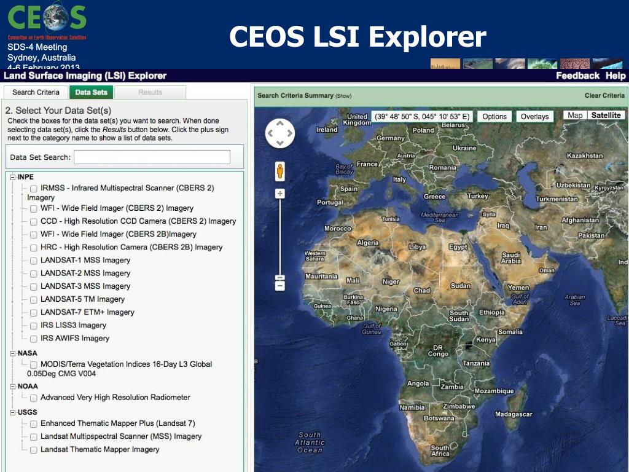This screenshot has height=472, width=629.
Task: Open the Help link
Action: click(x=615, y=76)
